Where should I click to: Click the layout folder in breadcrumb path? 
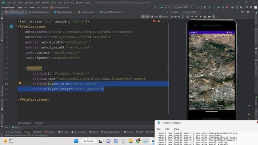(x=45, y=7)
